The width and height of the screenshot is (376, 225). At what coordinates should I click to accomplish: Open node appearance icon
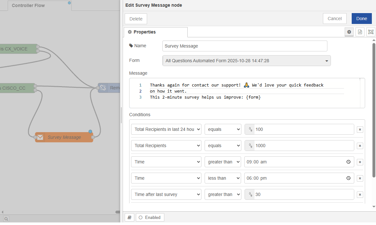[371, 32]
